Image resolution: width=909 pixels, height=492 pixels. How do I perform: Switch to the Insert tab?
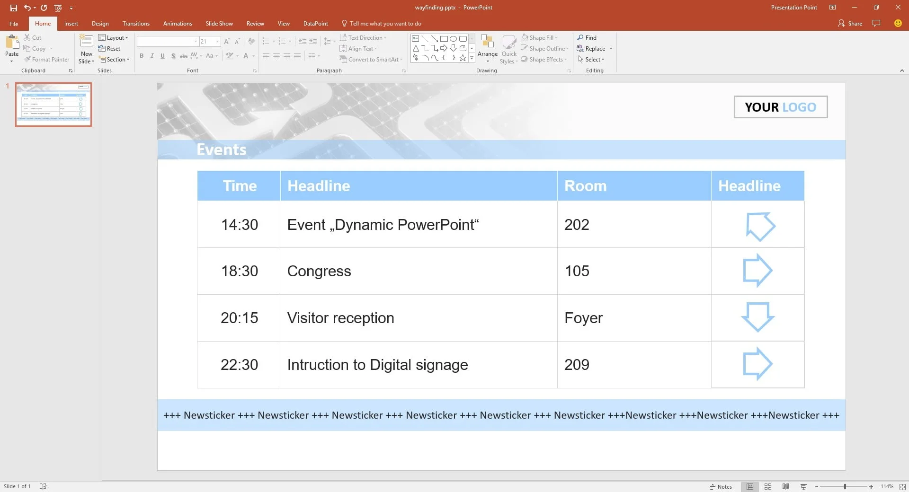(x=71, y=24)
